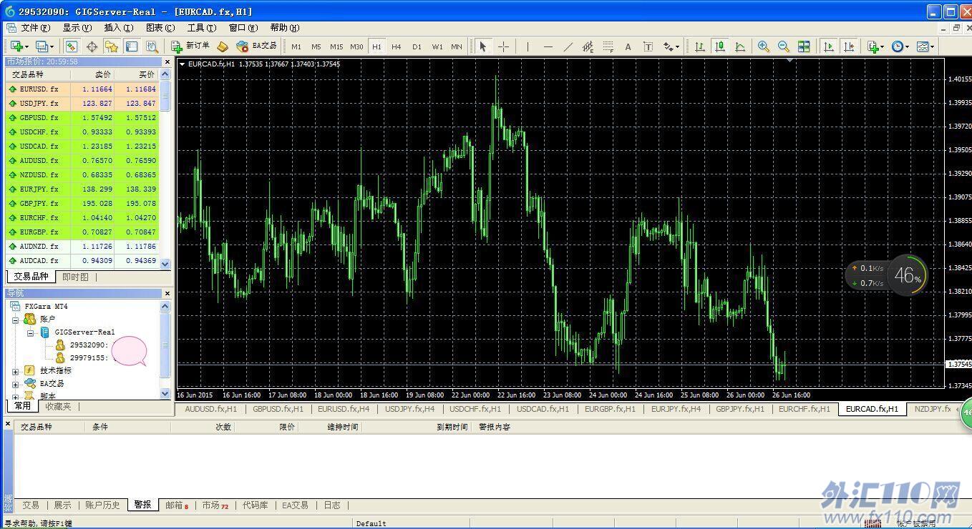Toggle the Data Window crosshair-circle icon

92,46
